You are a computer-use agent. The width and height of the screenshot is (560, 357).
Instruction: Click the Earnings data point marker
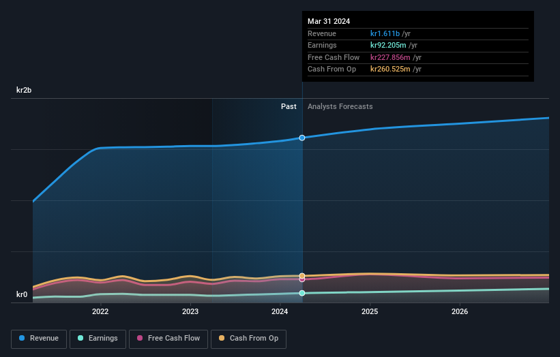[x=302, y=293]
